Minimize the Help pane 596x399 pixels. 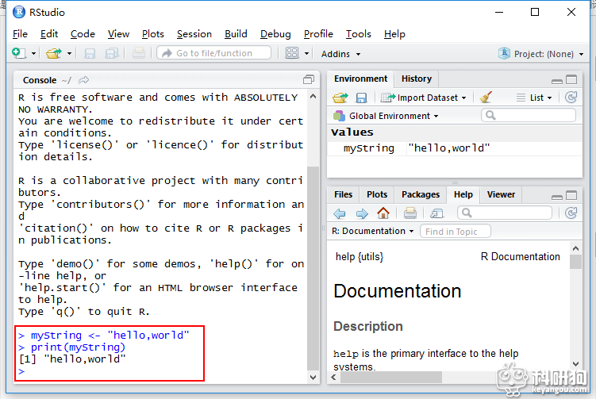(557, 197)
